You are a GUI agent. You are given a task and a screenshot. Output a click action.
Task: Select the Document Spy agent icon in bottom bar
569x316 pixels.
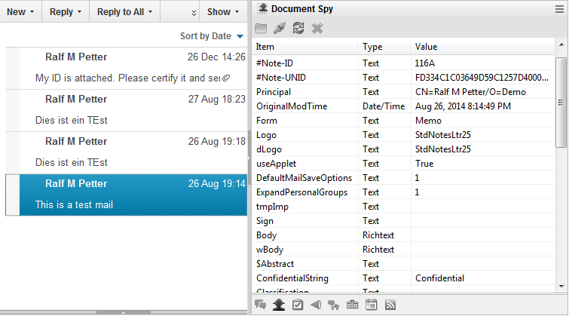279,305
